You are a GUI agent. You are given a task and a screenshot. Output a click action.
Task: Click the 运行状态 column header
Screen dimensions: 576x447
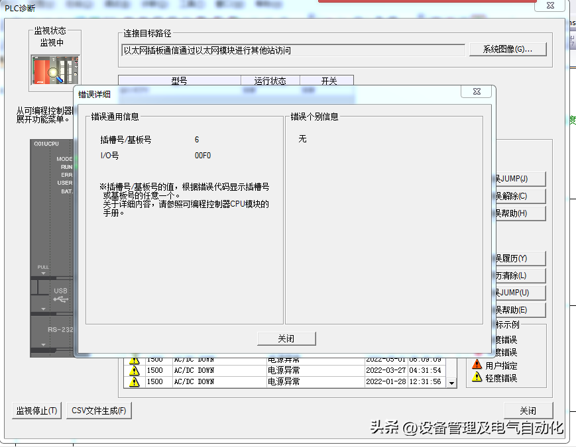tap(270, 81)
